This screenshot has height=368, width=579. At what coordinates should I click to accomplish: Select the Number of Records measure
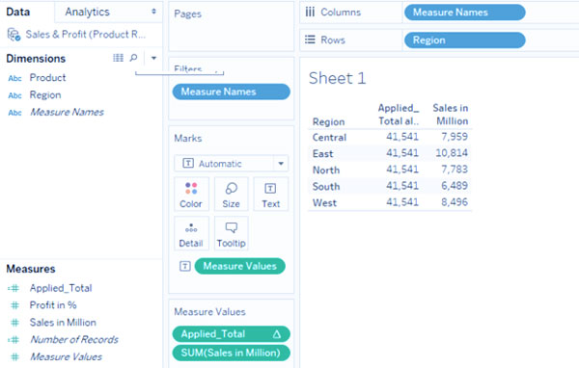pos(74,339)
